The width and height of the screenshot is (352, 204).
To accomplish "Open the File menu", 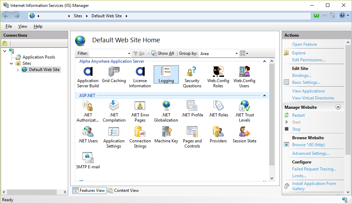I will 9,26.
